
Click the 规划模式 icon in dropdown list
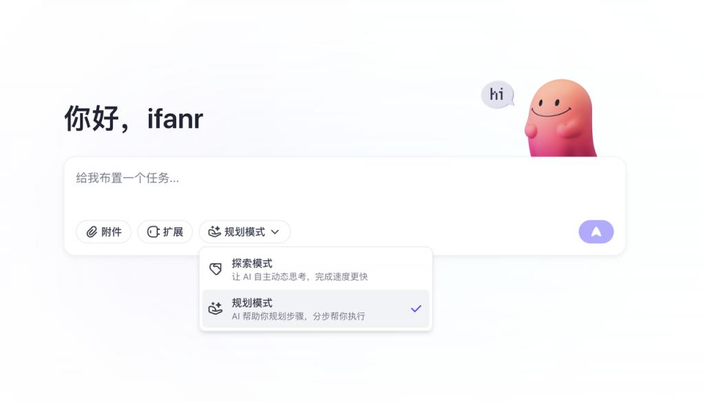tap(215, 308)
